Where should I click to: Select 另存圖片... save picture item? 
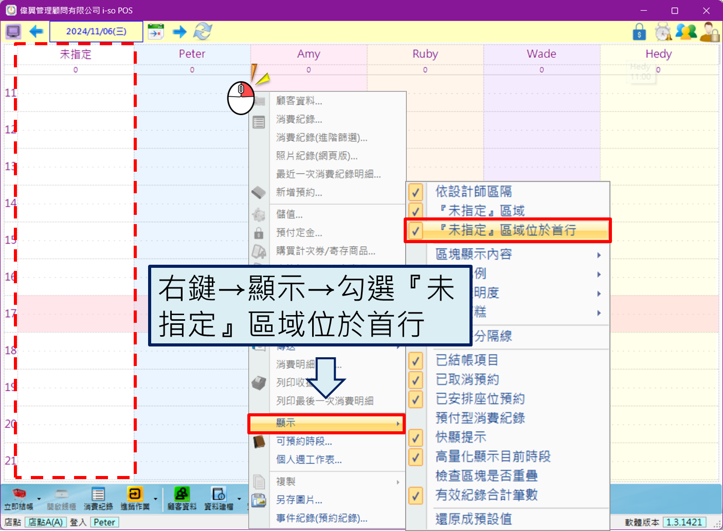point(328,500)
